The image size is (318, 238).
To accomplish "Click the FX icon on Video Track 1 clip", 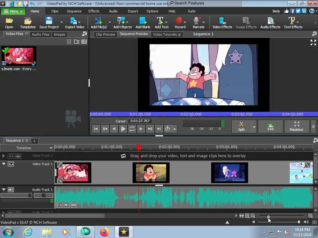I will tap(59, 181).
